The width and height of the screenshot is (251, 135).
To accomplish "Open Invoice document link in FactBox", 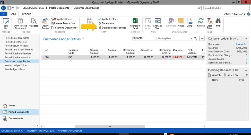I will [x=241, y=44].
